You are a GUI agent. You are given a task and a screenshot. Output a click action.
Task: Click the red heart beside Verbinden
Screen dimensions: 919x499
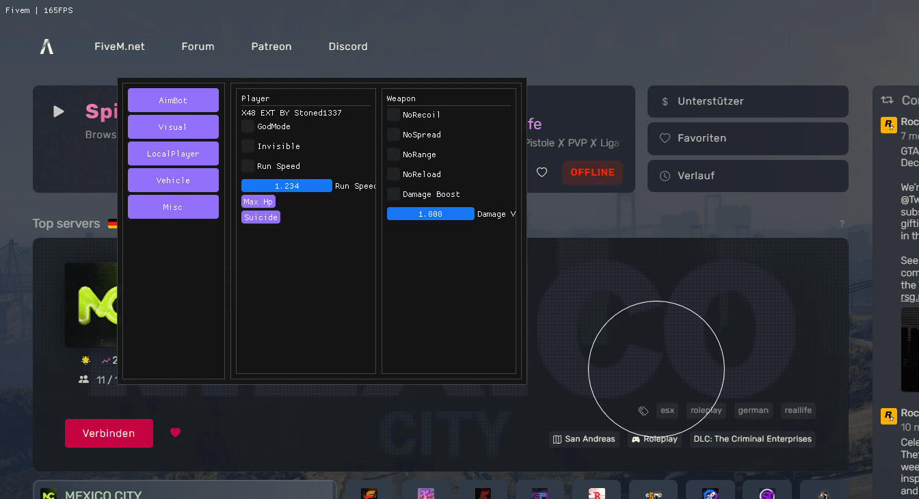pos(175,432)
